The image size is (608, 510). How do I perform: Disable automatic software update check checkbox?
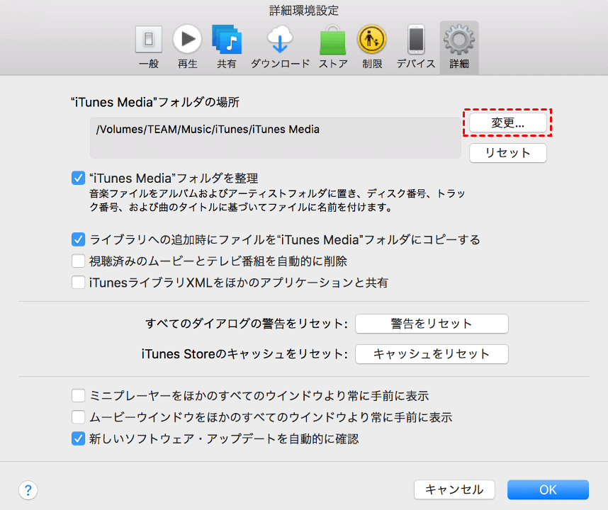click(78, 439)
